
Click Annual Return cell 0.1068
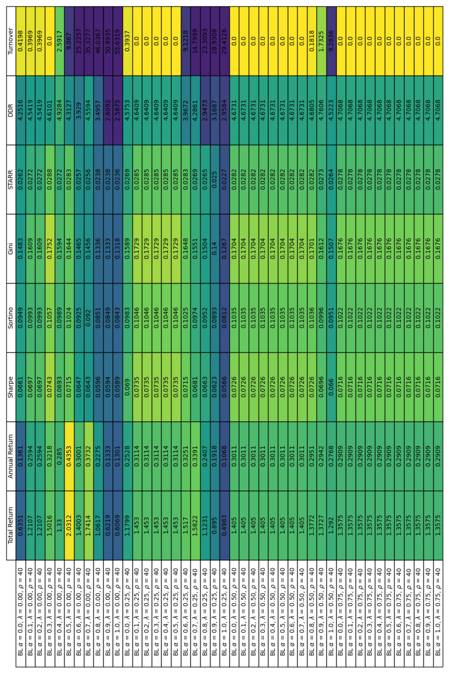(x=225, y=456)
